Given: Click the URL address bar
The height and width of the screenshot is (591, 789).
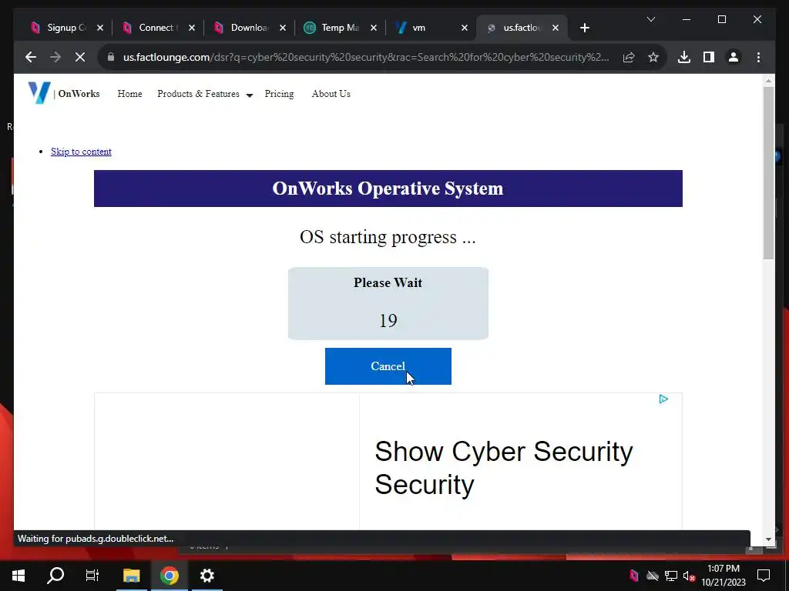Looking at the screenshot, I should click(366, 57).
